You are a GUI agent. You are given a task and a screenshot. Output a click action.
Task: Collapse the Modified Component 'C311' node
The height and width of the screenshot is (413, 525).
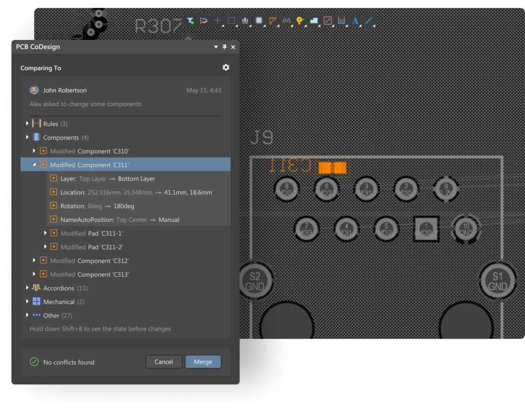click(34, 165)
